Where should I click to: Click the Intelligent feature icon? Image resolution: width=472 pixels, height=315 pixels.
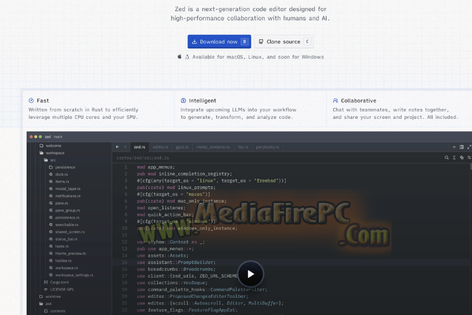(x=184, y=100)
